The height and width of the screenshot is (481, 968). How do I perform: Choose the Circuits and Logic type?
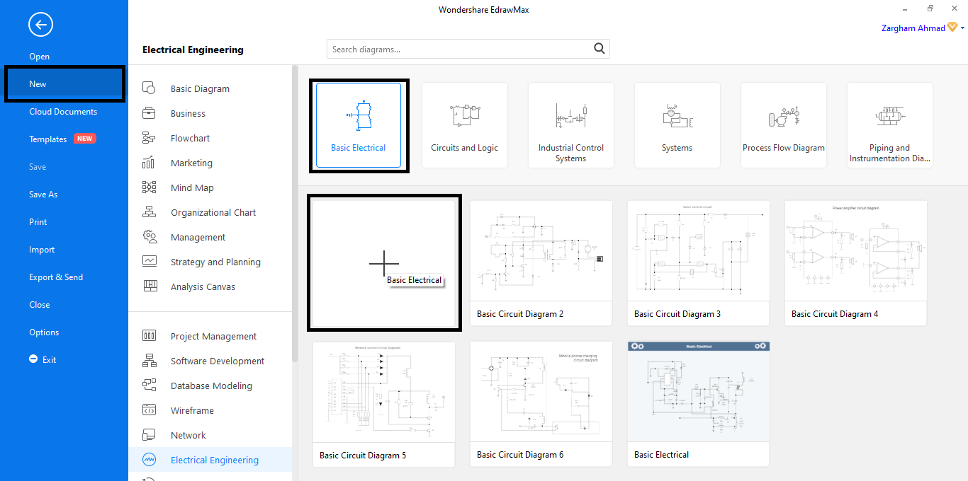(x=465, y=125)
